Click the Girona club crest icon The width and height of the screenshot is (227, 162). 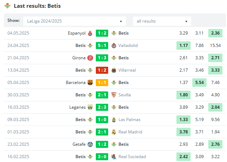tap(90, 58)
